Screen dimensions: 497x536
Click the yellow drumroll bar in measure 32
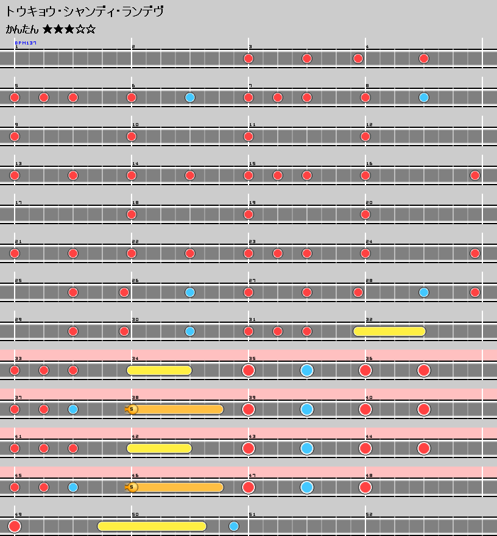click(x=389, y=331)
